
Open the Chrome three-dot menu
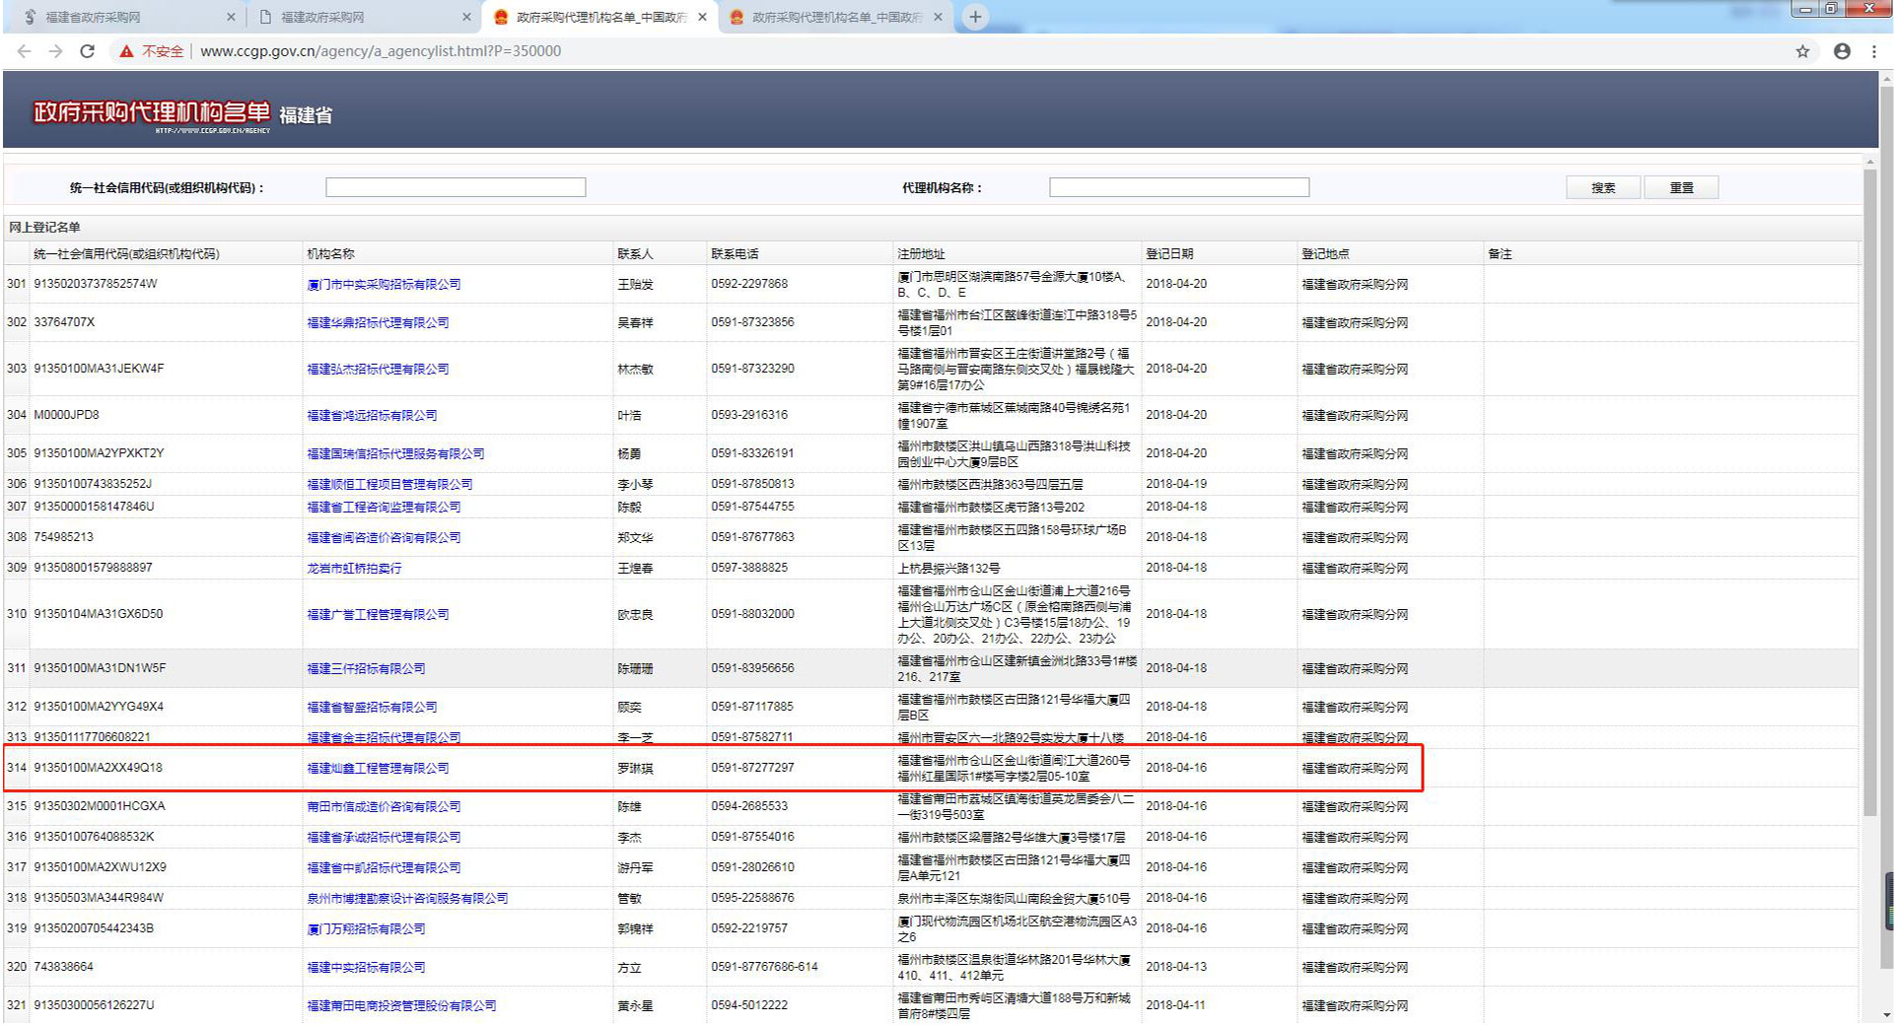1874,51
